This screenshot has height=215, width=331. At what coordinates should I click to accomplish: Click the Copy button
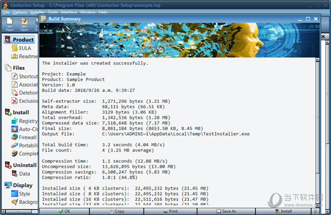pyautogui.click(x=116, y=211)
